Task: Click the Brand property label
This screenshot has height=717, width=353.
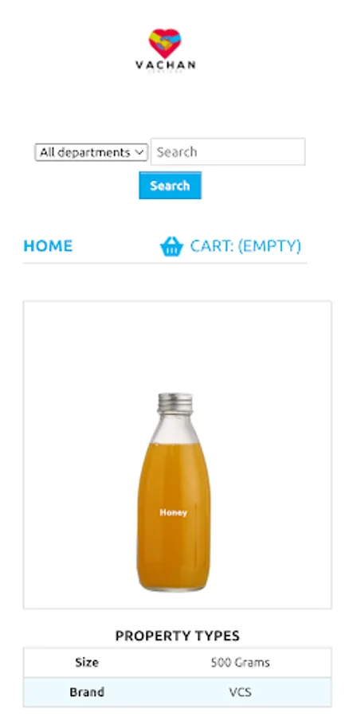Action: tap(87, 692)
